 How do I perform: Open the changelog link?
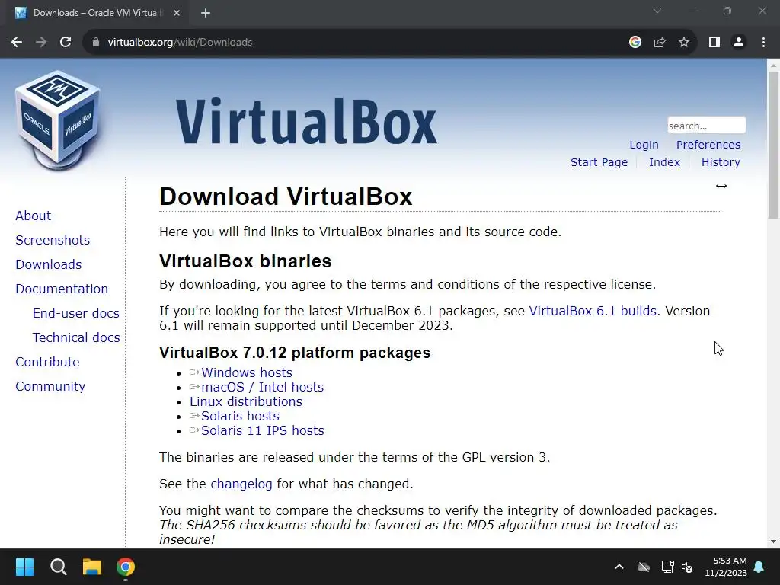tap(241, 484)
